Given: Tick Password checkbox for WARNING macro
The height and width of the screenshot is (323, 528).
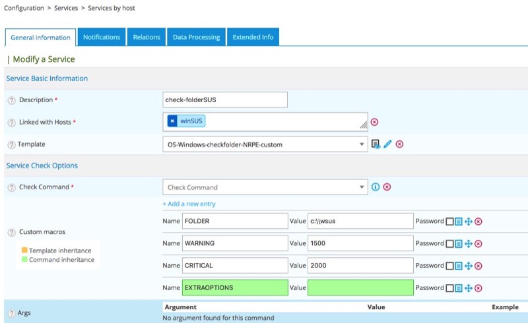Looking at the screenshot, I should click(x=449, y=244).
